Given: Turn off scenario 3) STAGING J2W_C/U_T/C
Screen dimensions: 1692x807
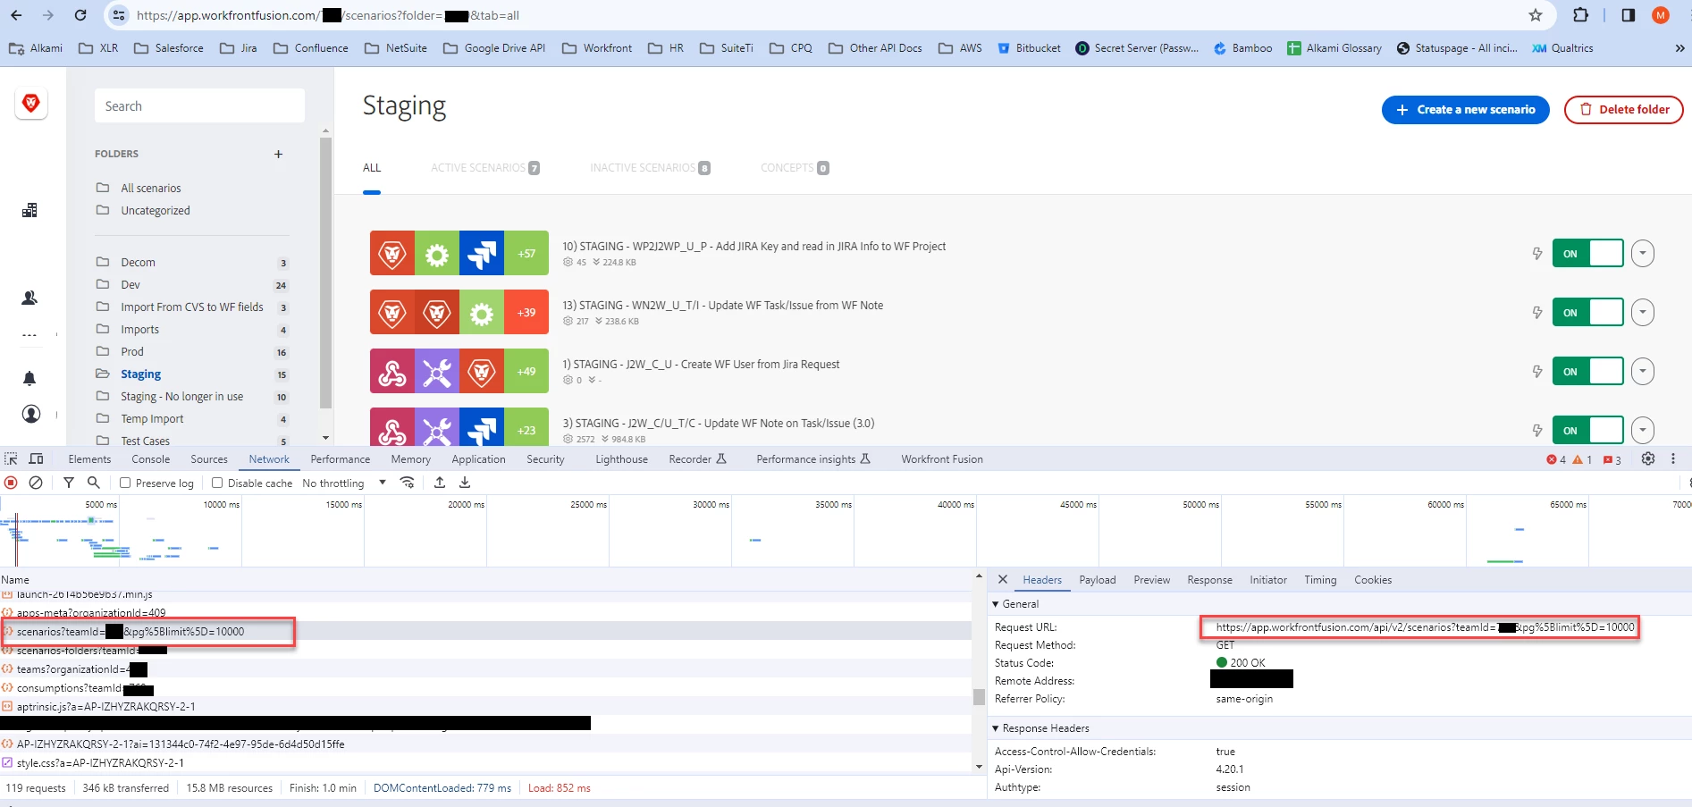Looking at the screenshot, I should coord(1587,431).
